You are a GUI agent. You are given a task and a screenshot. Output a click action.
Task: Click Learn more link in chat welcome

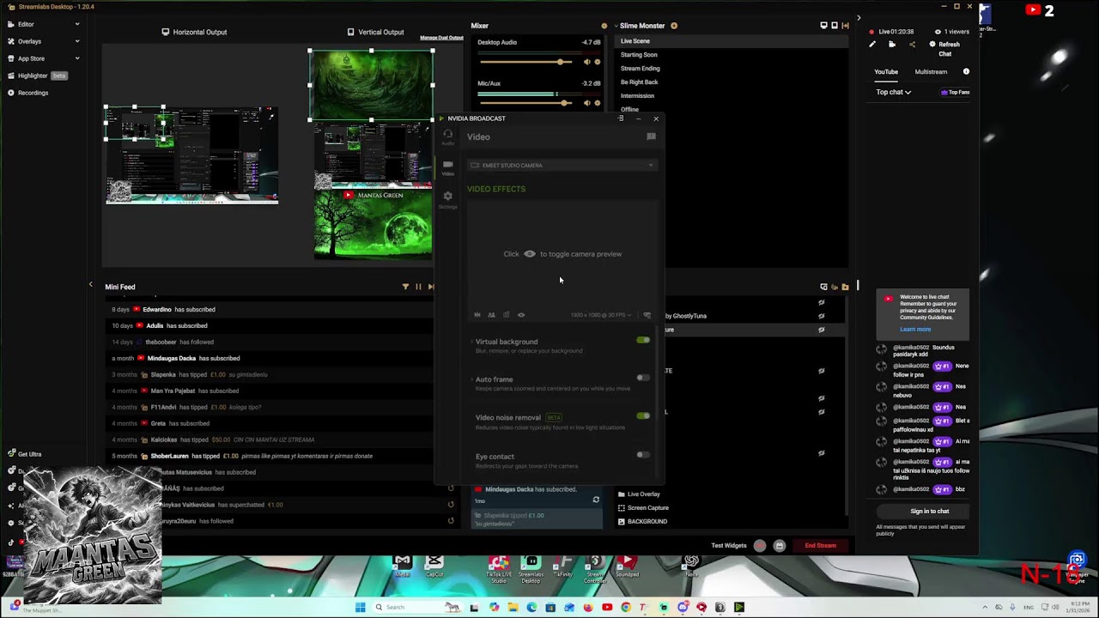point(915,330)
